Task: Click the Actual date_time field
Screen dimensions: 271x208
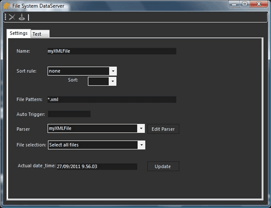Action: [x=97, y=167]
